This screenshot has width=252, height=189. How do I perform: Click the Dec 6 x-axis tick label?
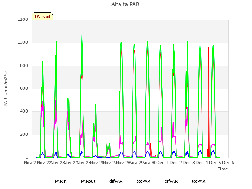pyautogui.click(x=228, y=163)
